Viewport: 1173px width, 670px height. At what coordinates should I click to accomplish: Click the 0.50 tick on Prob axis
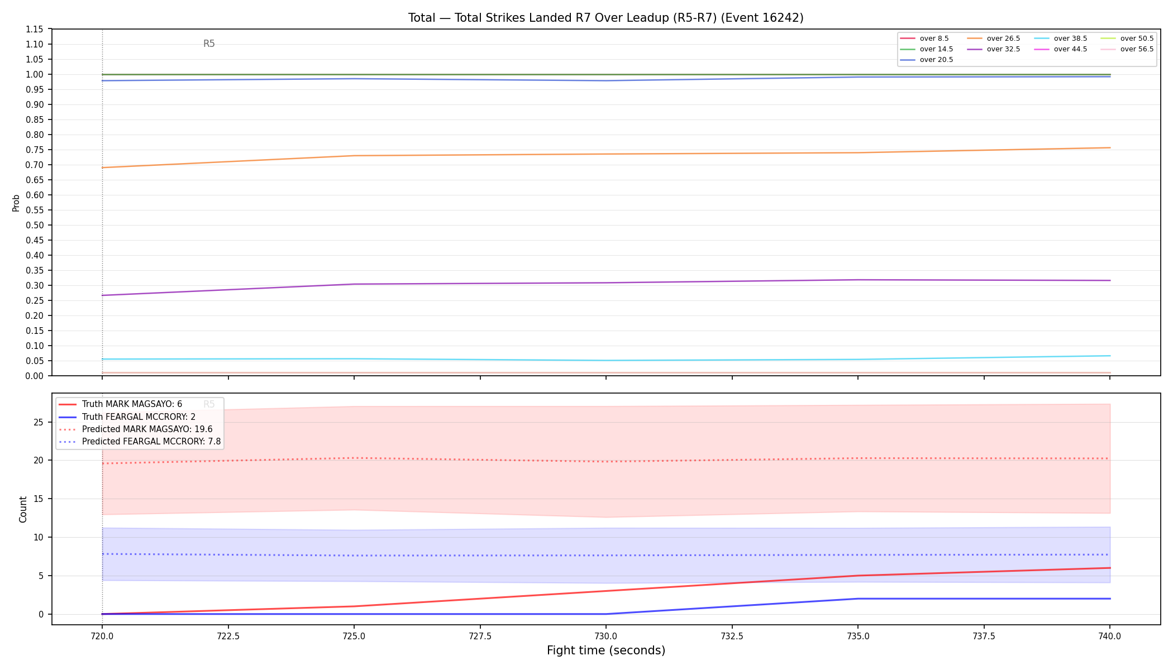point(35,225)
